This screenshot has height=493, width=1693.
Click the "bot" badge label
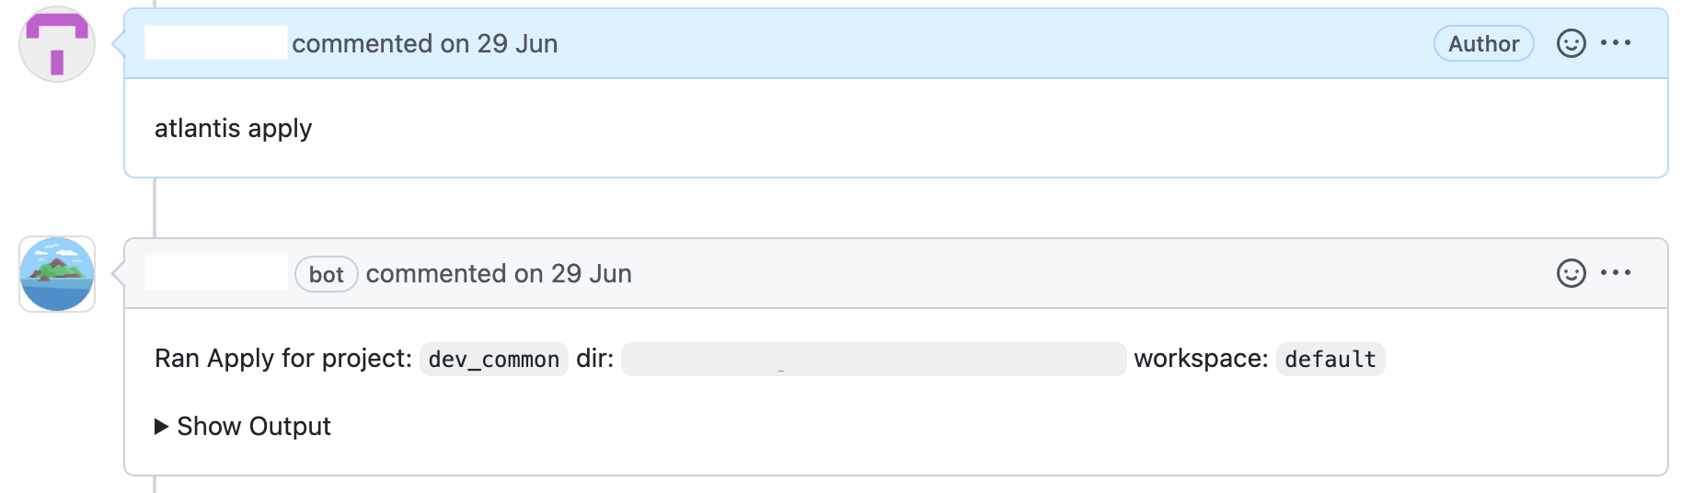coord(326,274)
